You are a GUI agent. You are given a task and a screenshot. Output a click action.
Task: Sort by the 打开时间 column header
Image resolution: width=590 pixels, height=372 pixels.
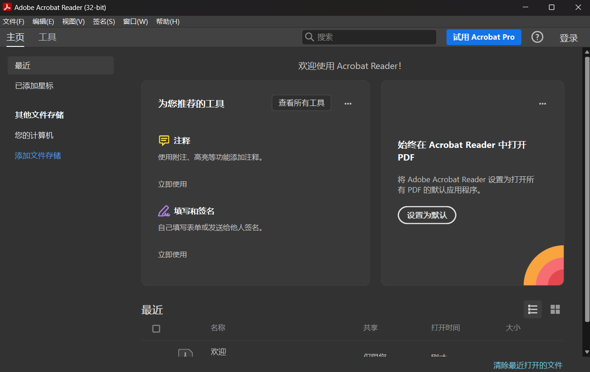coord(446,328)
